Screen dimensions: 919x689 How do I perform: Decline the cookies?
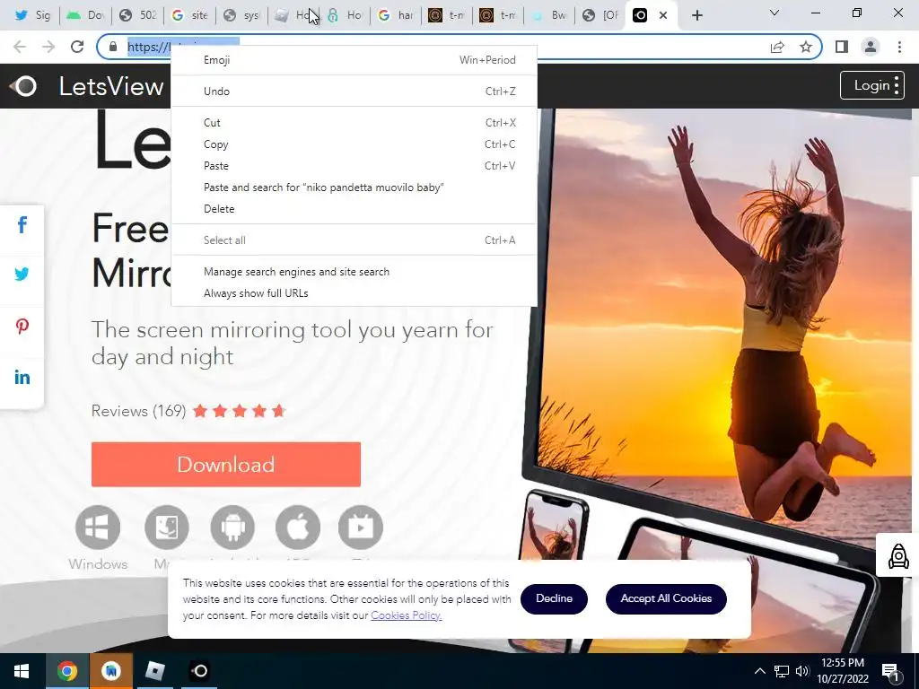[554, 598]
